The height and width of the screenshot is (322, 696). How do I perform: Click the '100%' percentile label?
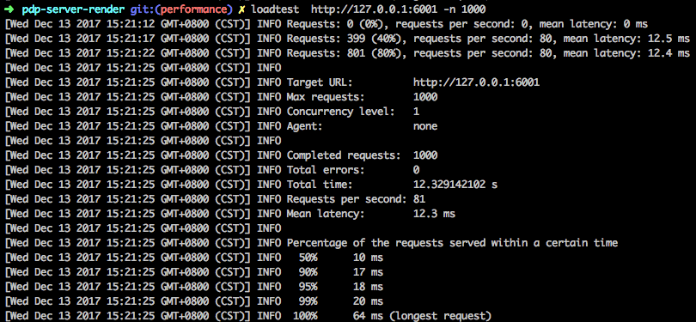305,316
